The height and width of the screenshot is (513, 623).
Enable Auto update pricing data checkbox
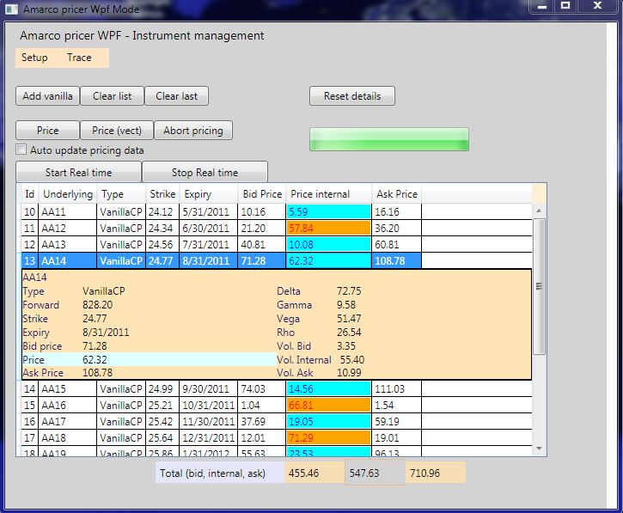click(x=22, y=150)
